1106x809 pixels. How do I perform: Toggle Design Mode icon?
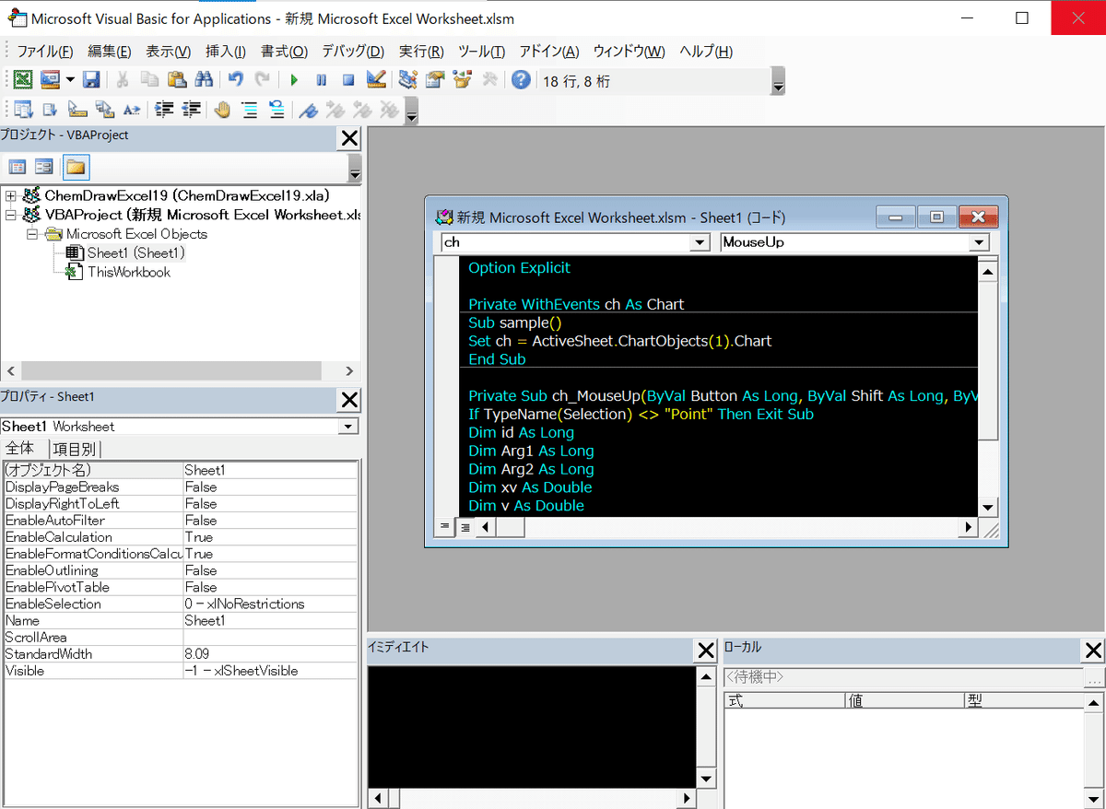tap(375, 80)
